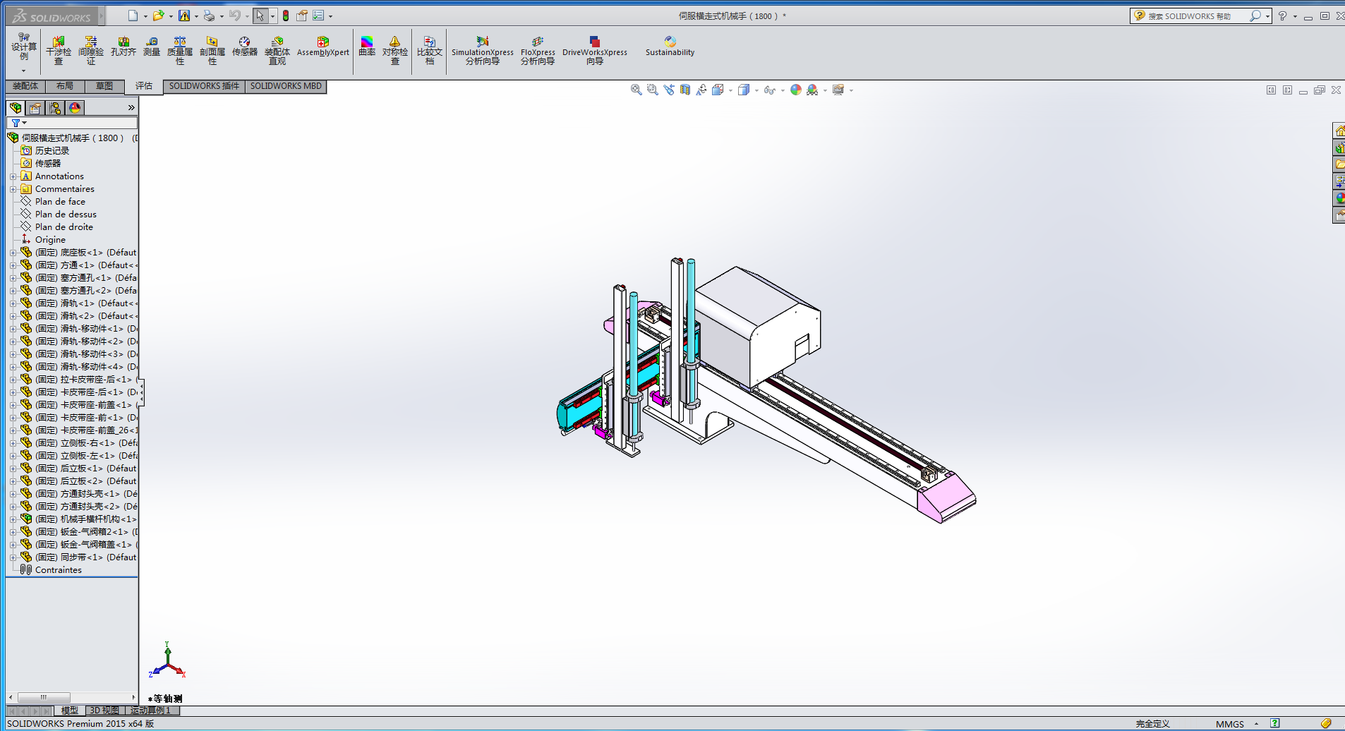The width and height of the screenshot is (1345, 731).
Task: Switch to the 运动算例1 bottom tab
Action: click(x=150, y=711)
